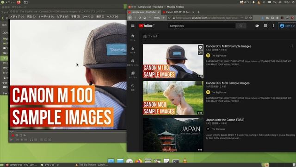Screen dimensions: 296x167
Task: Click title 'Canon EOS M50 Sample Images'
Action: pos(228,83)
